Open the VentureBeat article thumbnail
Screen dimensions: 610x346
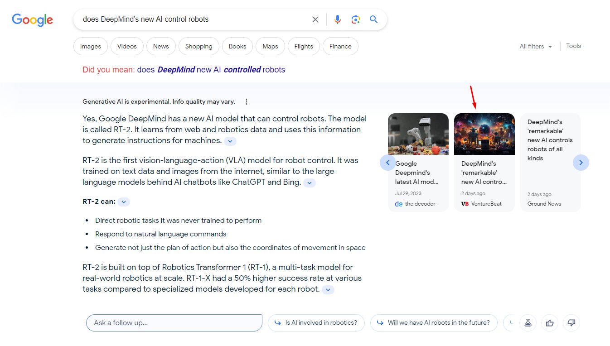click(484, 134)
